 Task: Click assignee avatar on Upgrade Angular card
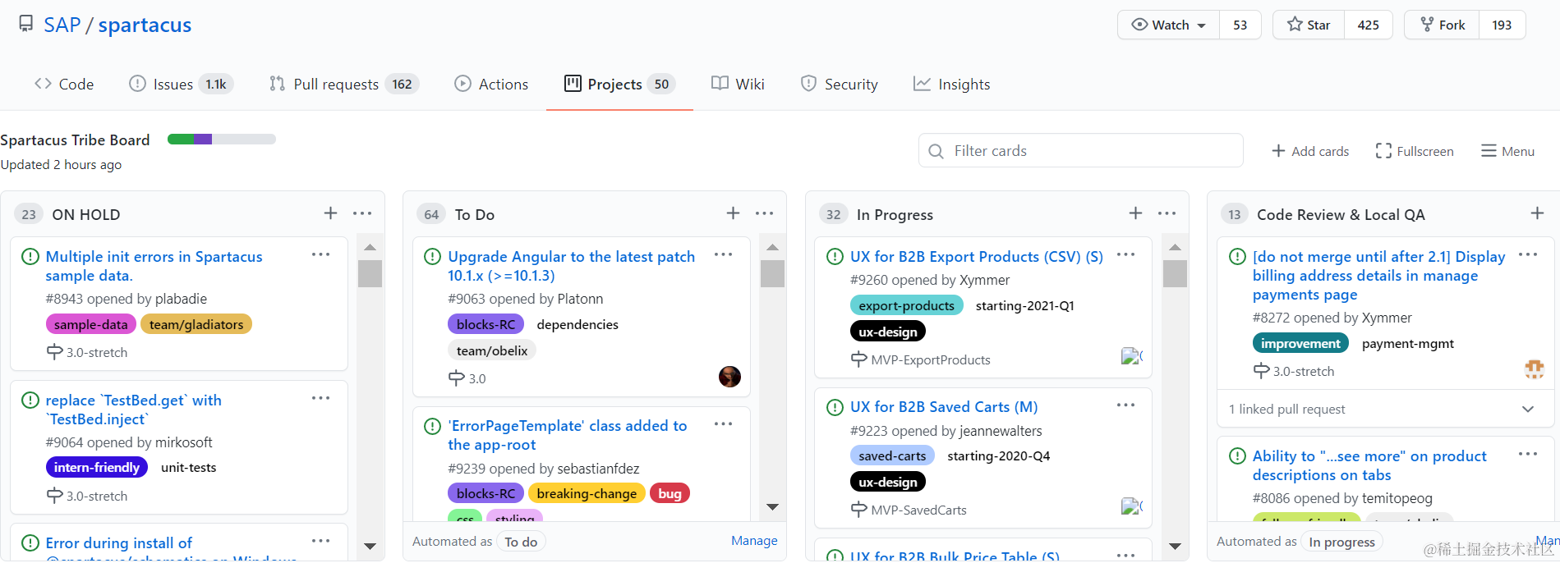pos(729,377)
